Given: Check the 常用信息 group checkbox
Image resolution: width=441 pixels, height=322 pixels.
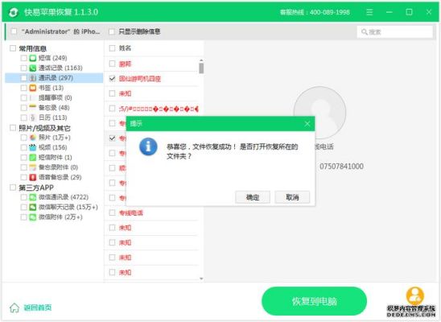Looking at the screenshot, I should pos(13,48).
